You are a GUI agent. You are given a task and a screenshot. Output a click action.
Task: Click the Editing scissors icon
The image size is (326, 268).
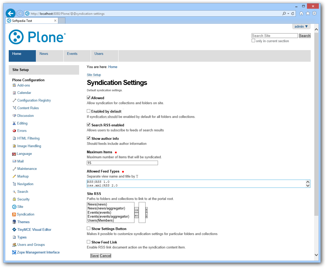tap(14, 123)
